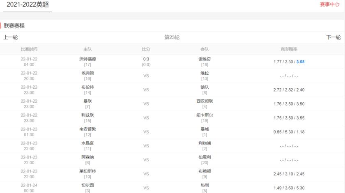The image size is (345, 193).
Task: Open the 赛事中心 link
Action: [x=329, y=5]
